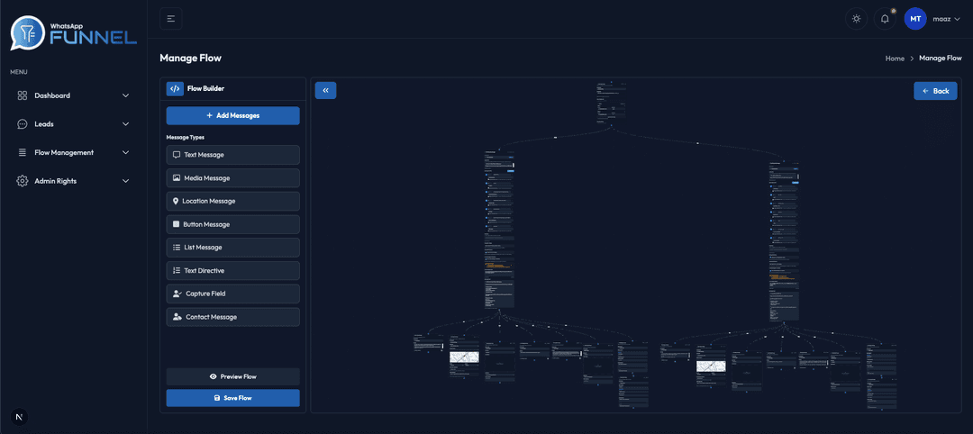Viewport: 973px width, 434px height.
Task: Go to Home breadcrumb link
Action: [x=895, y=59]
